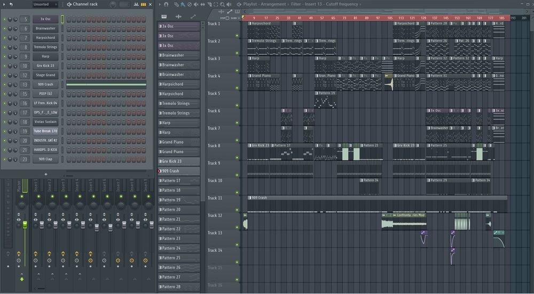Open the Tremolo Strings channel button

45,47
